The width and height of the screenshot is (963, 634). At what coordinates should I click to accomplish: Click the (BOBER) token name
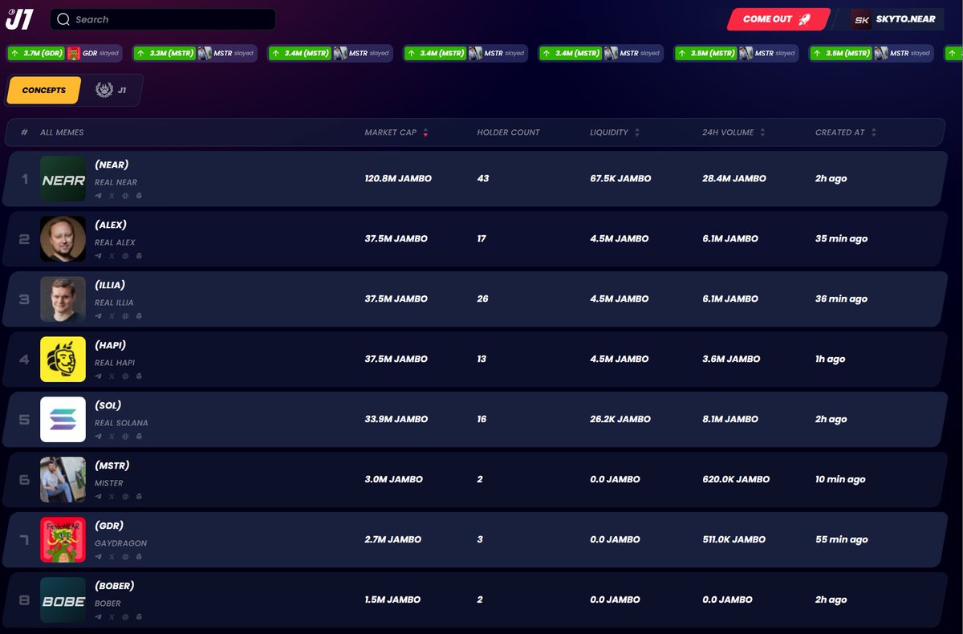point(115,586)
